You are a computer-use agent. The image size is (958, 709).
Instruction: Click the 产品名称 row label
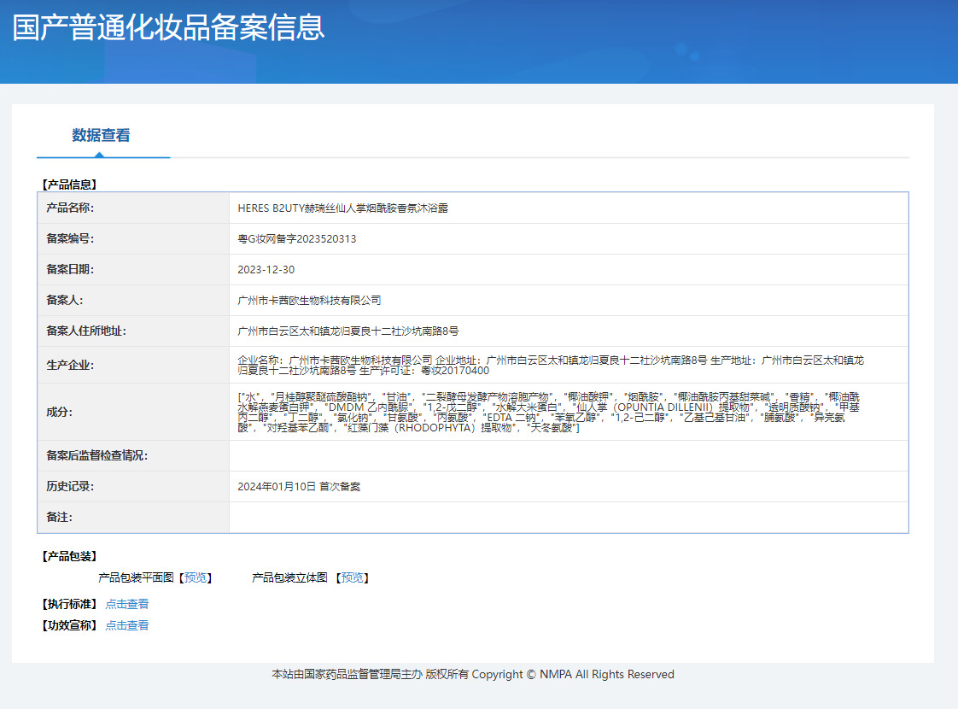tap(70, 208)
